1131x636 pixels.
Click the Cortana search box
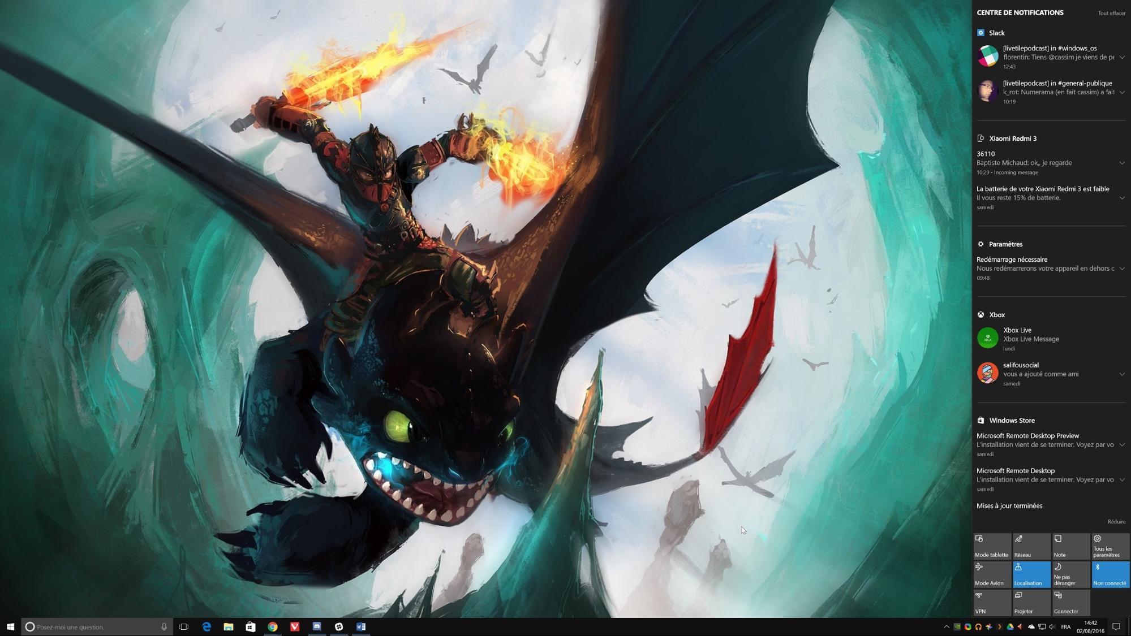pyautogui.click(x=96, y=626)
